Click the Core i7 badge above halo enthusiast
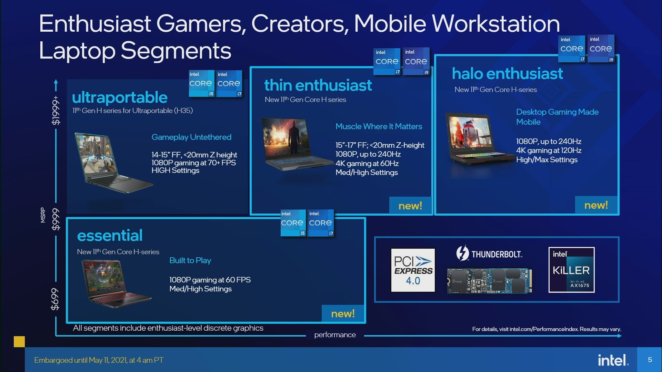The height and width of the screenshot is (372, 662). [572, 49]
